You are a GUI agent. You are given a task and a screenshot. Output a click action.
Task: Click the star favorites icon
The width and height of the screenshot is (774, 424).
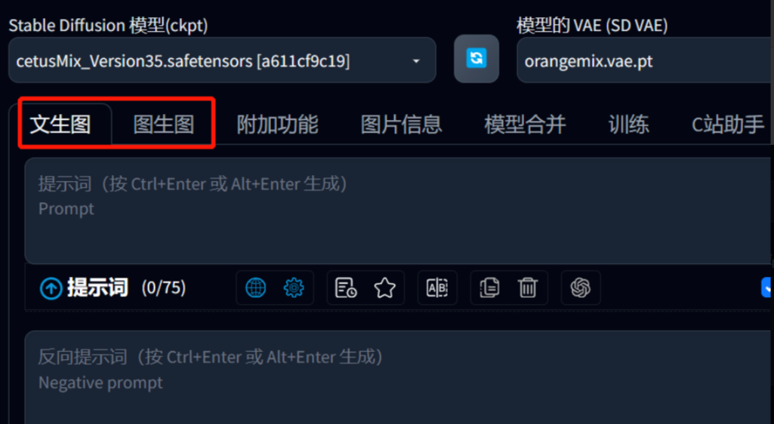(x=384, y=288)
